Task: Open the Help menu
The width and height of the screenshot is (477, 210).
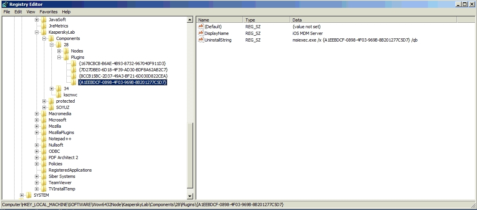Action: pos(66,12)
